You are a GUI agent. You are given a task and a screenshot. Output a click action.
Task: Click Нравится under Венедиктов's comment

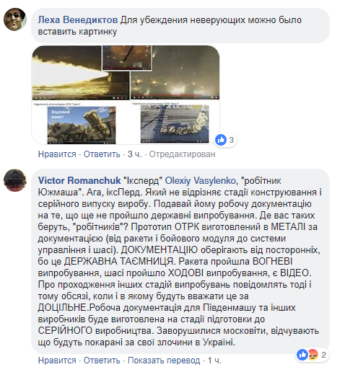[x=57, y=154]
